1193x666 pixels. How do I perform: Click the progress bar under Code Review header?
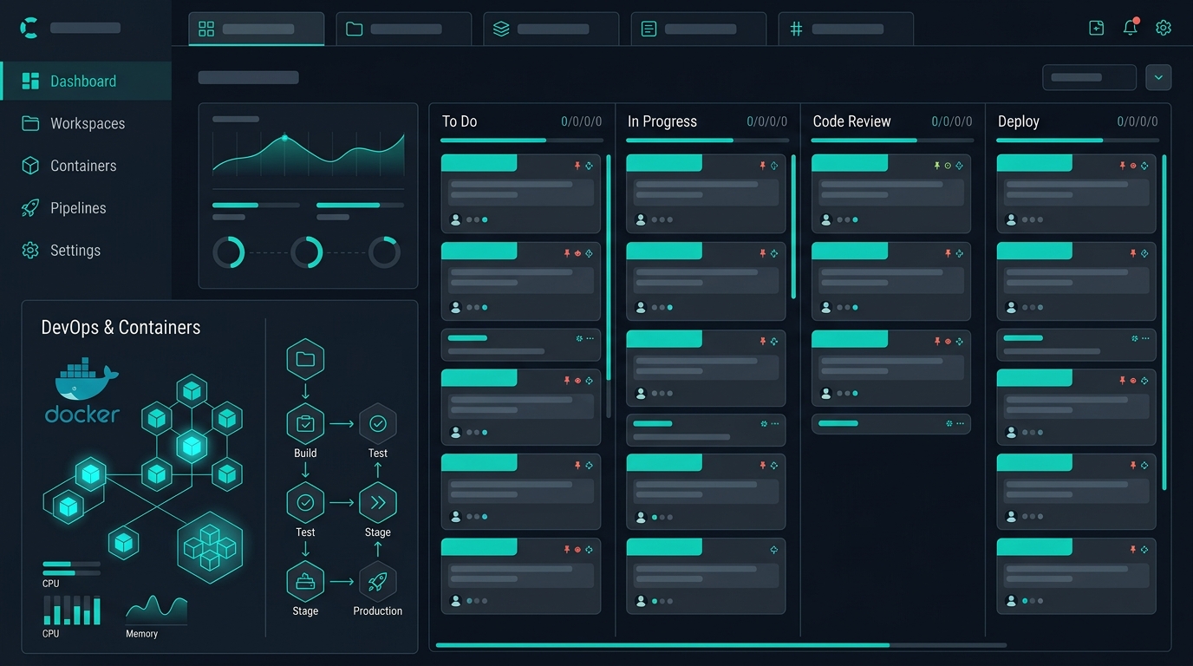[x=892, y=140]
